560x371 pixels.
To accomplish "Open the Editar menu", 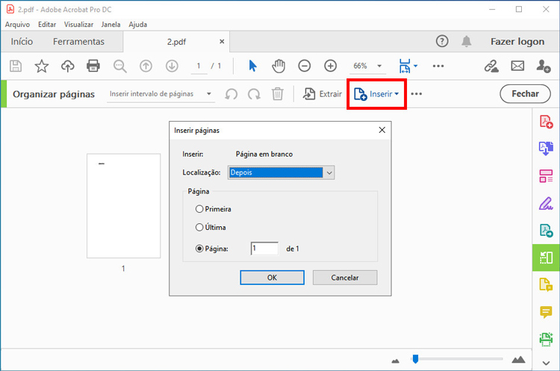I will tap(47, 25).
